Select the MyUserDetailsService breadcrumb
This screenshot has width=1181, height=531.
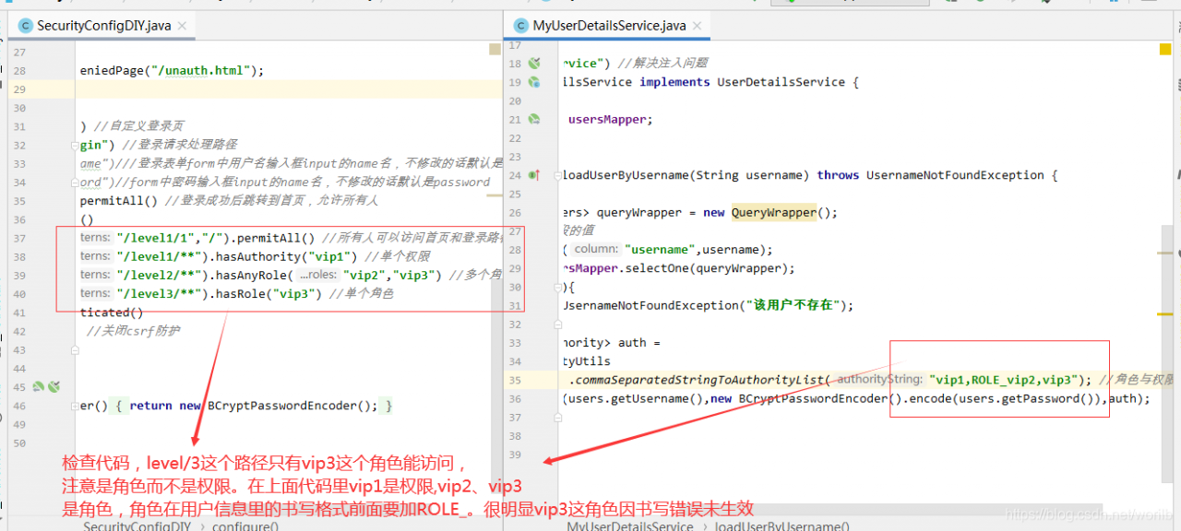(x=630, y=526)
